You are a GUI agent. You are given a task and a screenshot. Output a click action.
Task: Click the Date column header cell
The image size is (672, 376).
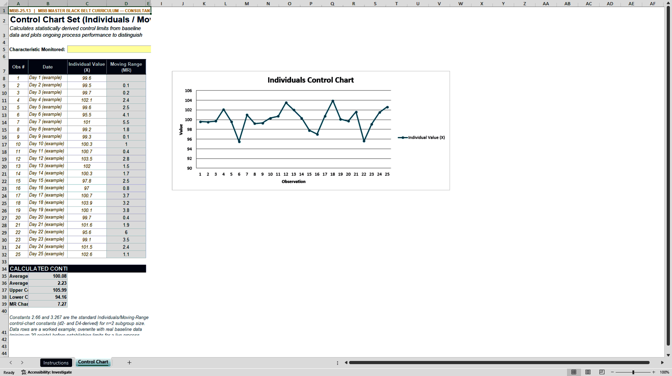[x=48, y=67]
